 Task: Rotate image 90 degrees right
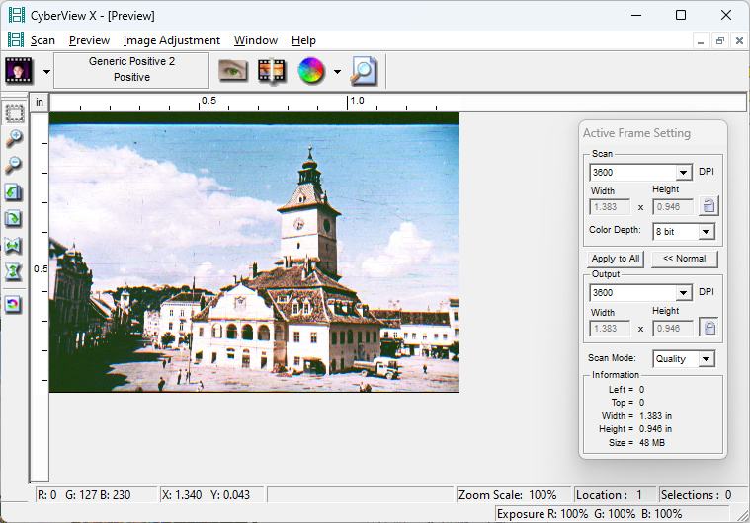14,219
